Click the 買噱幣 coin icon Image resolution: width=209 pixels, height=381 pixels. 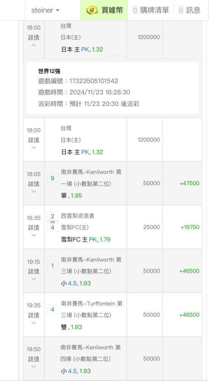(x=92, y=10)
